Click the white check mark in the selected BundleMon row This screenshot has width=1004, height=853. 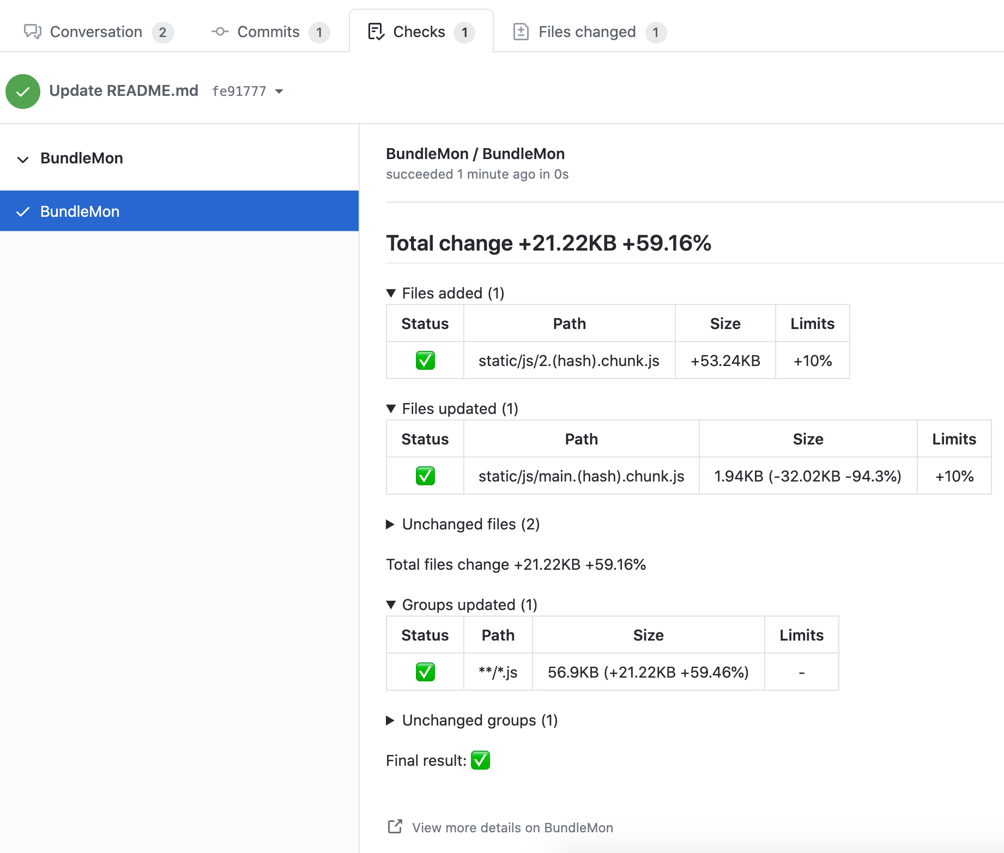pos(23,212)
